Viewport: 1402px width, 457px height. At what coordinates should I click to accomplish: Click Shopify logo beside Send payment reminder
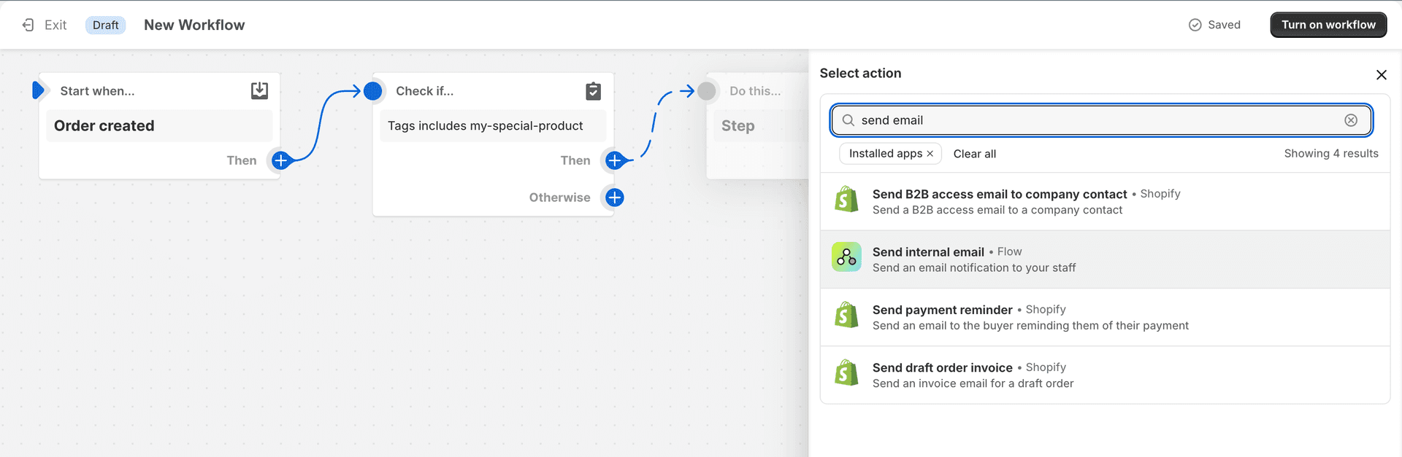pyautogui.click(x=846, y=315)
